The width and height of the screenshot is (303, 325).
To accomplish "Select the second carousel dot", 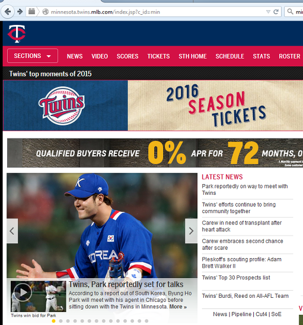I will [x=60, y=321].
